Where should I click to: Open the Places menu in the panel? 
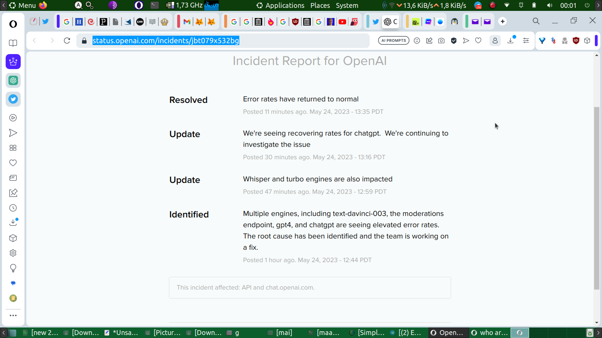[320, 5]
